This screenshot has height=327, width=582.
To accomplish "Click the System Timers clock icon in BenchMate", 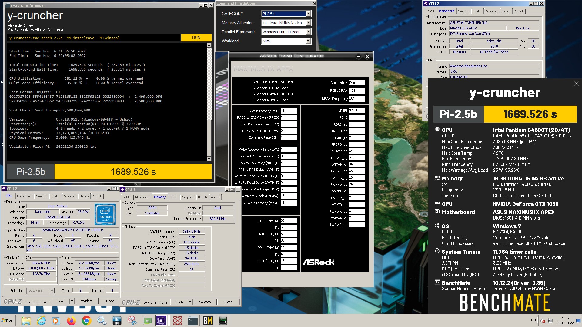I will 437,251.
